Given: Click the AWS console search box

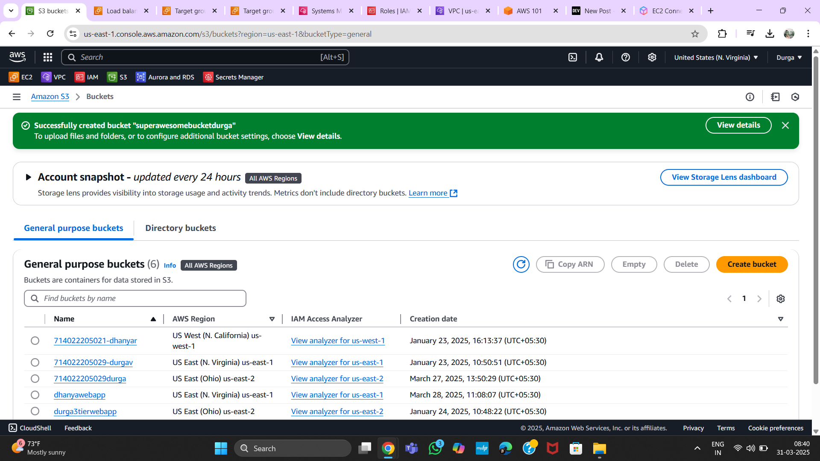Looking at the screenshot, I should (205, 57).
